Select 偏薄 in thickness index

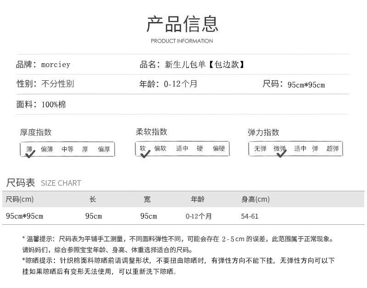(47, 149)
